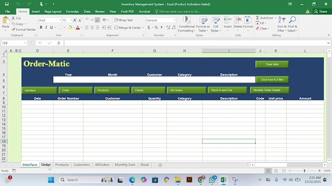Increase indent icon
Screen dimensions: 332x186
tap(110, 27)
